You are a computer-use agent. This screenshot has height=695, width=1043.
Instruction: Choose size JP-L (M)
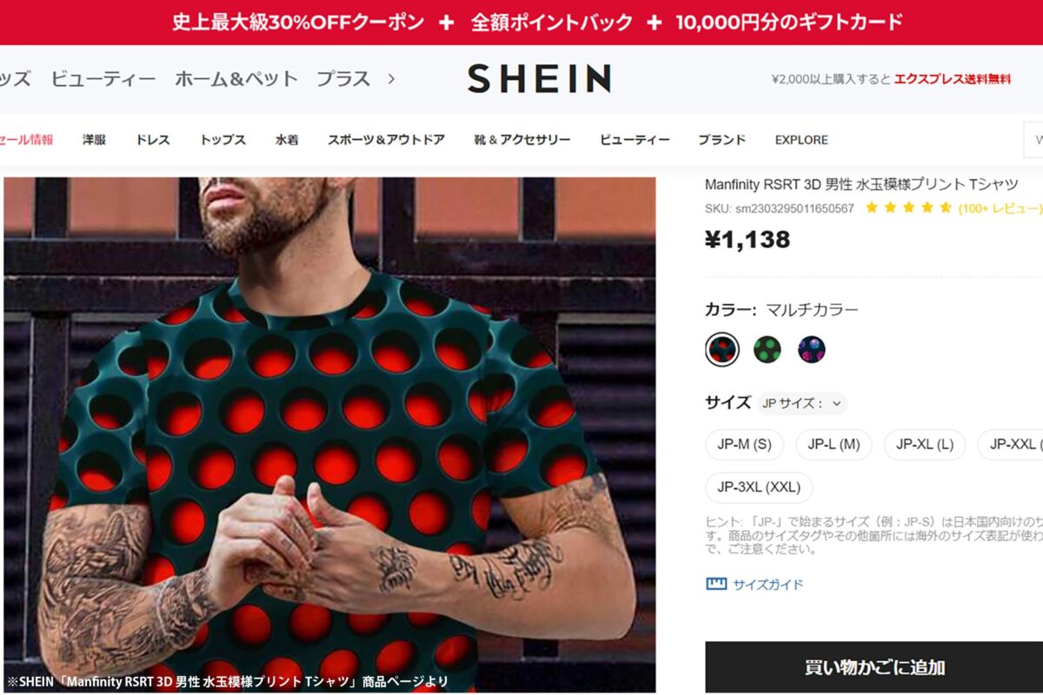click(834, 445)
